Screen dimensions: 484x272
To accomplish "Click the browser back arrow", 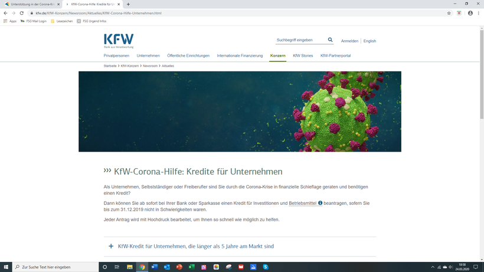I will [x=5, y=13].
